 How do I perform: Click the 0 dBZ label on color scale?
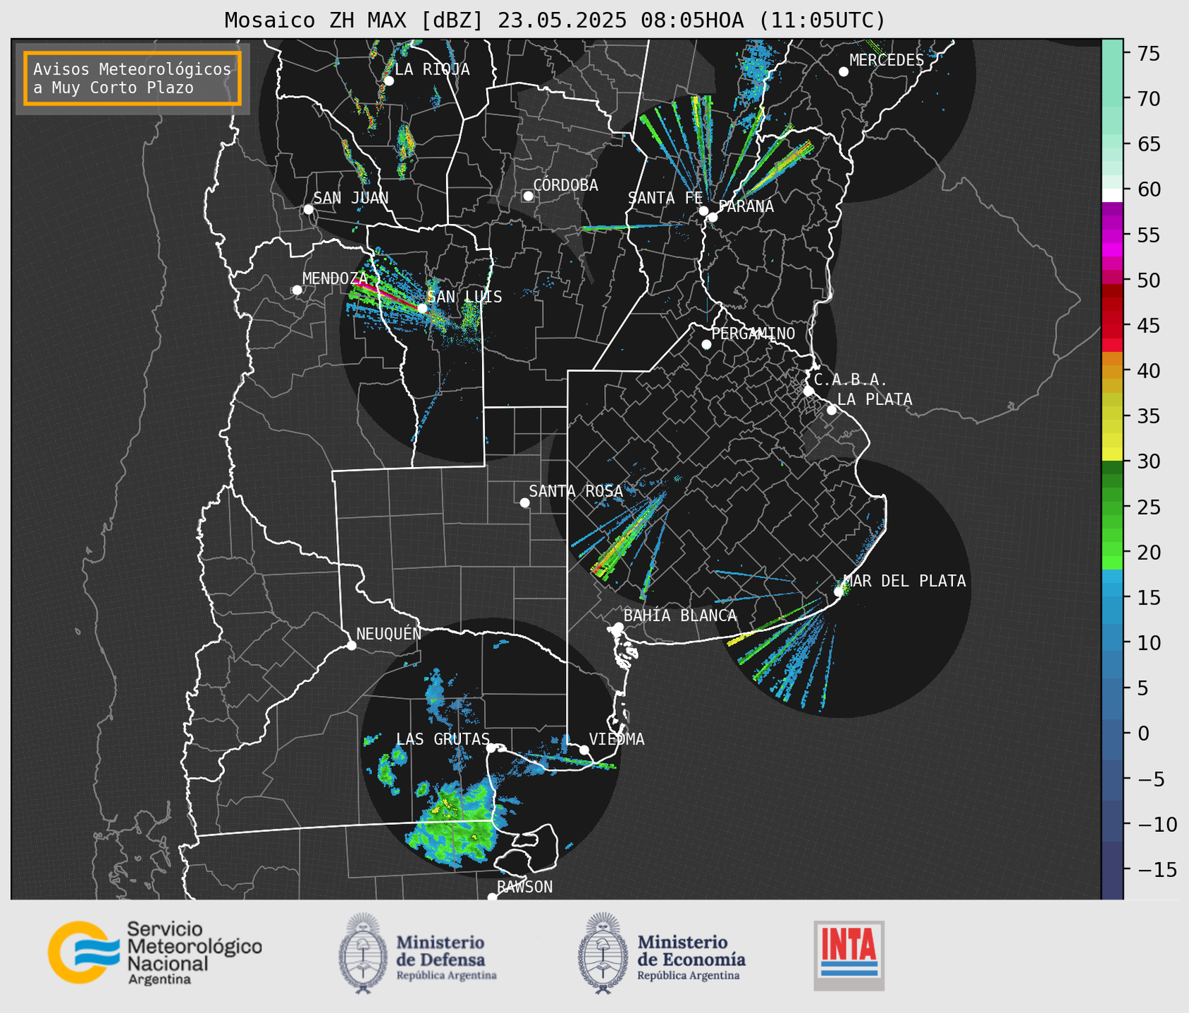(x=1142, y=733)
